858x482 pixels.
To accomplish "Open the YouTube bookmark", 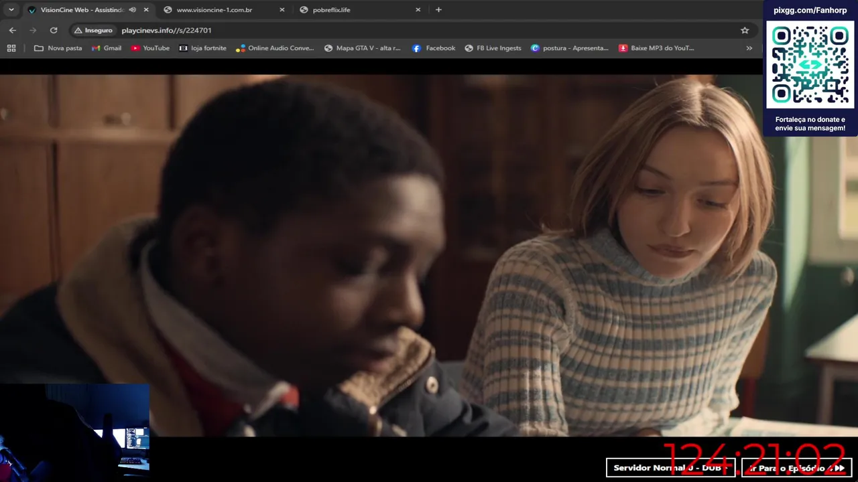I will pyautogui.click(x=150, y=48).
